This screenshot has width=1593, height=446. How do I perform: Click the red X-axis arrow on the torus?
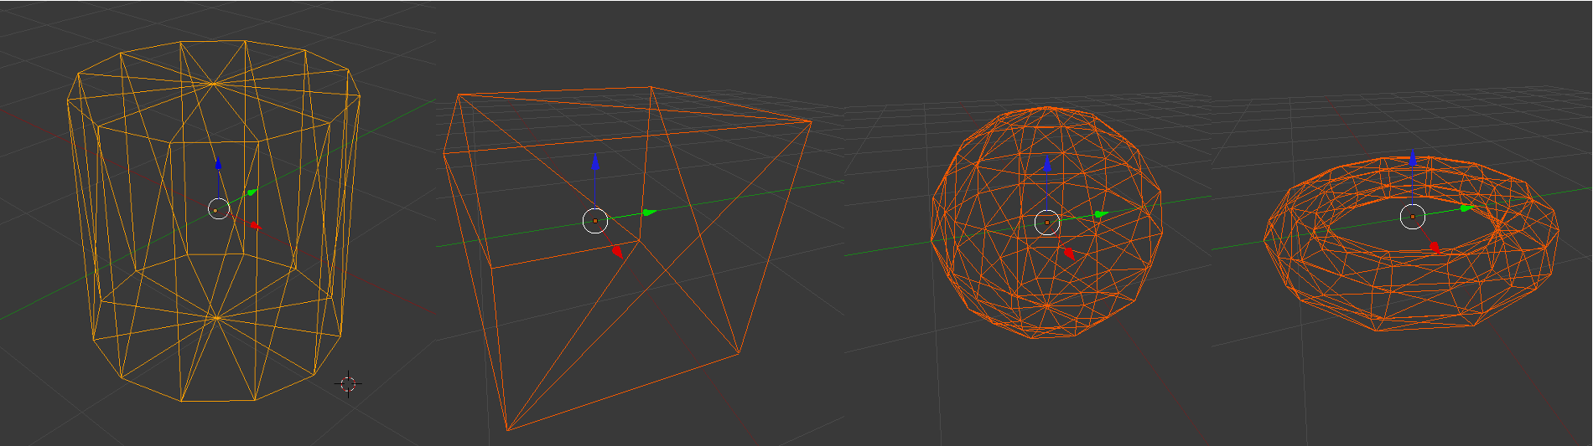point(1435,247)
